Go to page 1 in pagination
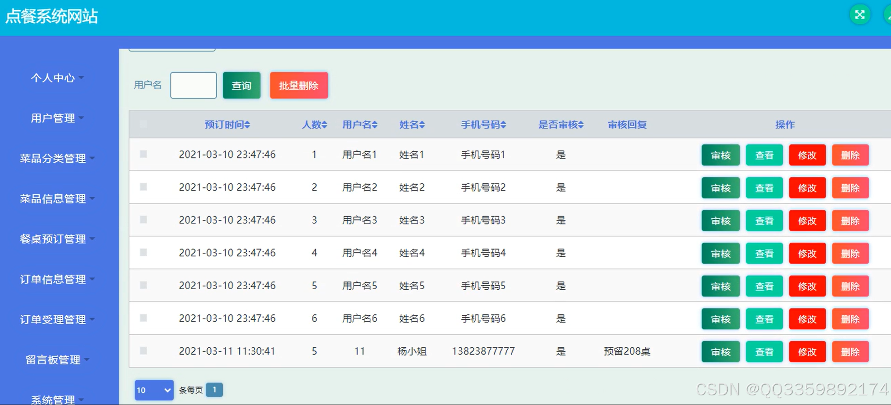 214,389
